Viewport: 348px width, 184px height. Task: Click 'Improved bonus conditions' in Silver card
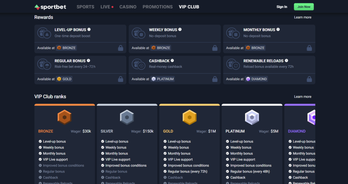pyautogui.click(x=126, y=165)
